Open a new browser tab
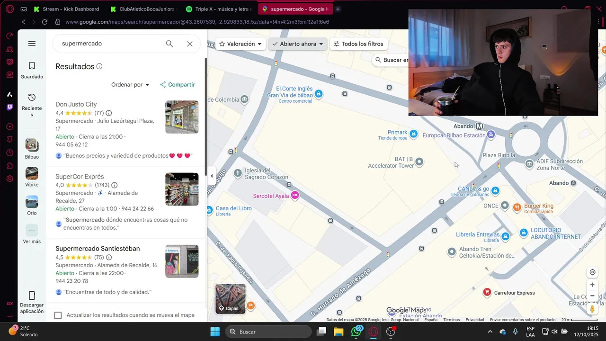This screenshot has height=341, width=606. coord(338,9)
